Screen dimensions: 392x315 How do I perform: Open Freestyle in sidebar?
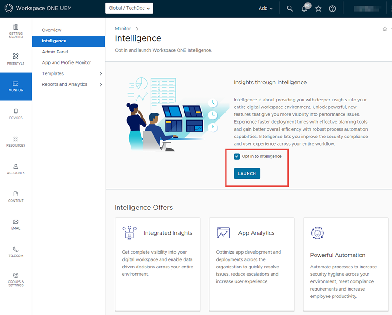[16, 59]
